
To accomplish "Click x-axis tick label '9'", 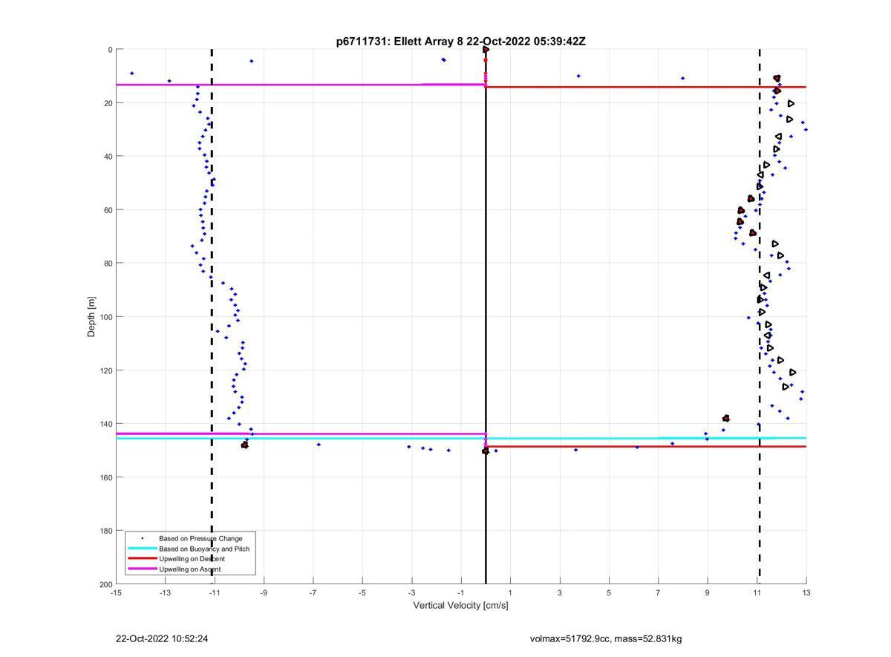I will pos(708,592).
